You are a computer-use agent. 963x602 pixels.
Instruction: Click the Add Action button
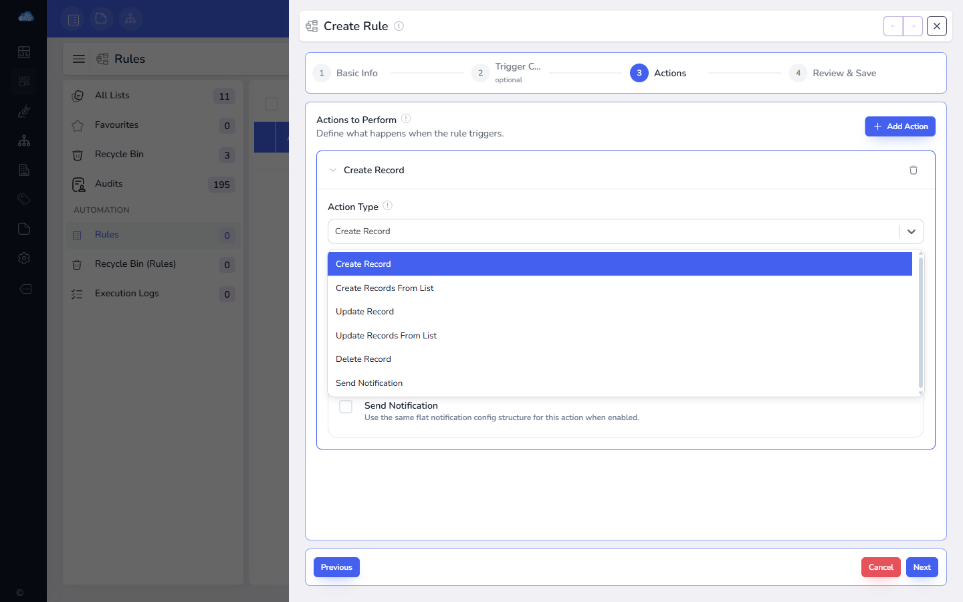coord(900,126)
